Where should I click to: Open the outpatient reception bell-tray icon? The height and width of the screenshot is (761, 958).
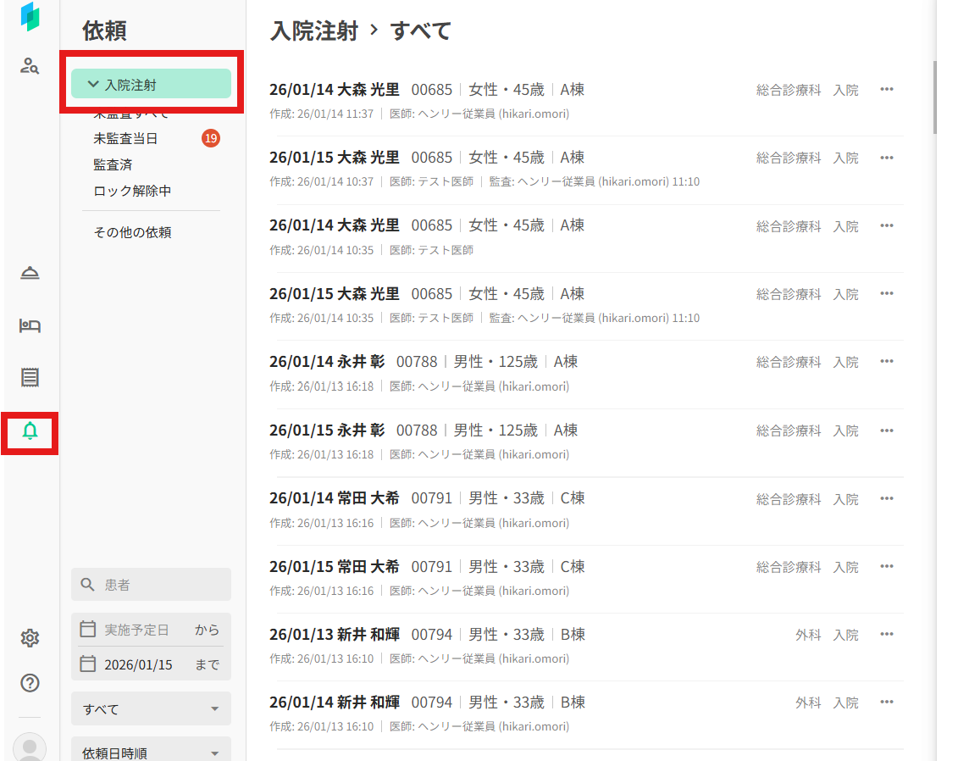[x=30, y=273]
